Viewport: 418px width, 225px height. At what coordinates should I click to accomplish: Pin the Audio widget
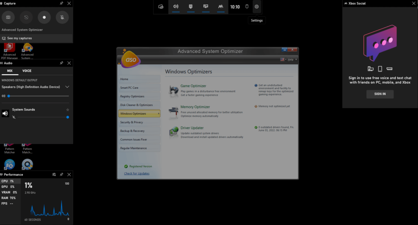click(x=62, y=63)
